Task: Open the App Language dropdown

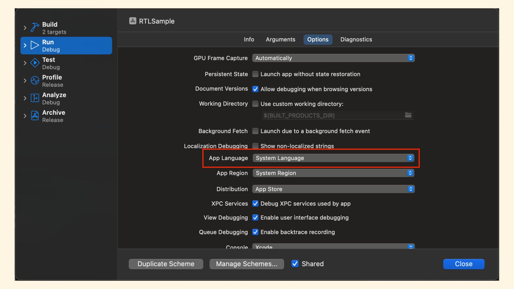Action: point(333,158)
